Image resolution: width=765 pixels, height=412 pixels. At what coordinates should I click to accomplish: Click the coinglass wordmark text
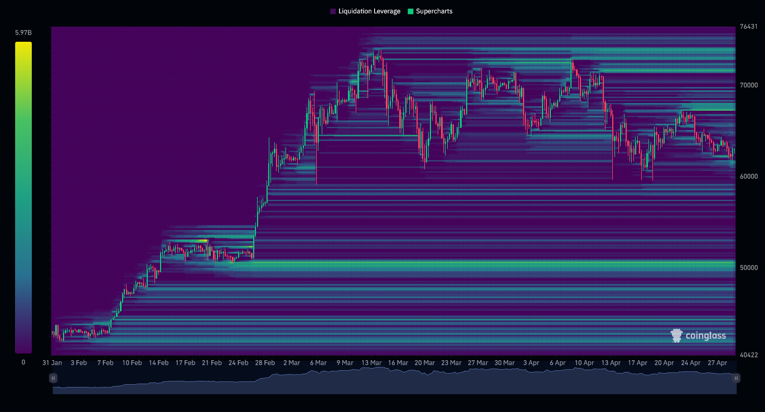[x=705, y=336]
